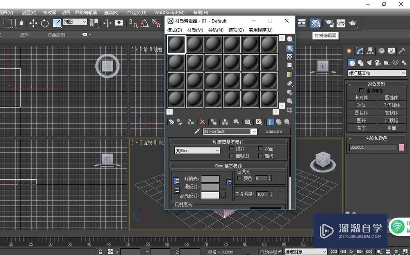
Task: Select the Rotate tool on the main toolbar
Action: point(44,23)
